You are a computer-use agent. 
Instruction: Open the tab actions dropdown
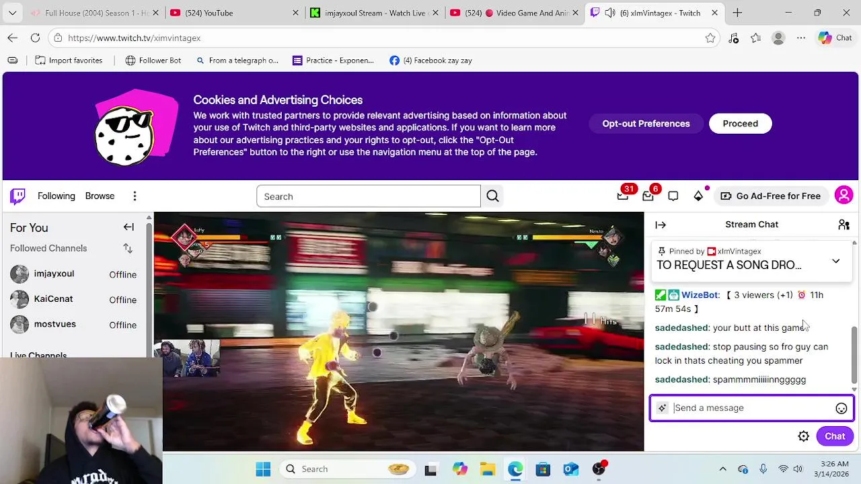(x=12, y=13)
